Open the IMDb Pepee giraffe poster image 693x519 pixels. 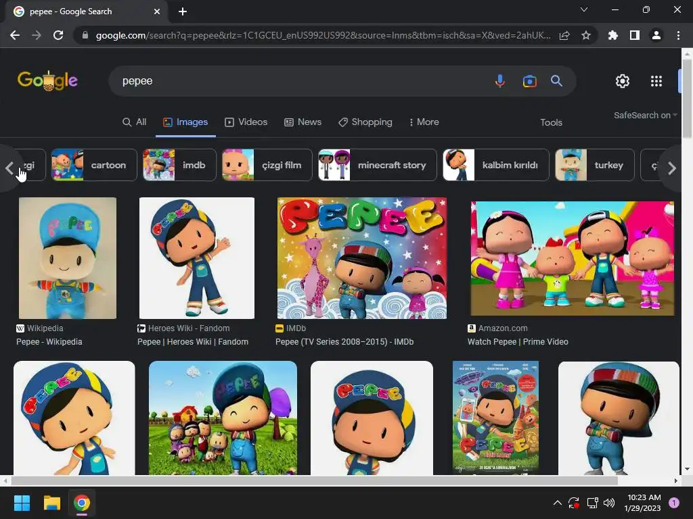pos(361,257)
